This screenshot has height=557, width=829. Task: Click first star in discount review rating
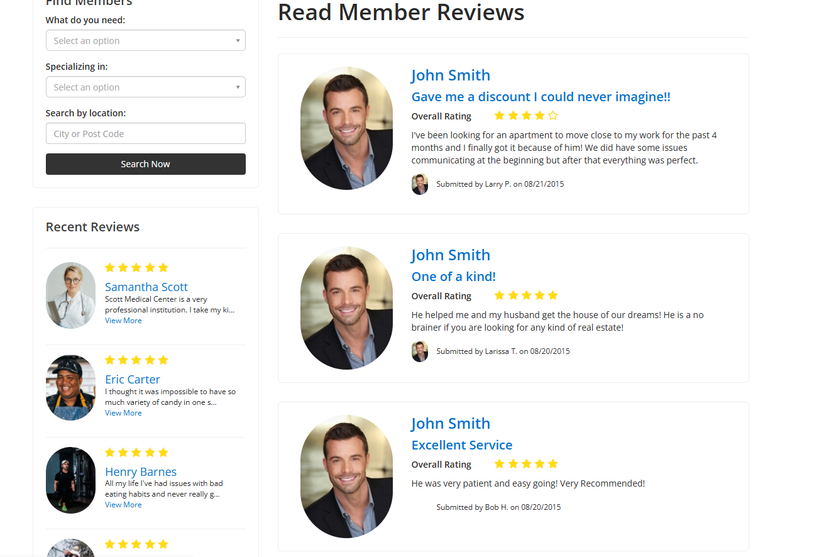point(500,116)
